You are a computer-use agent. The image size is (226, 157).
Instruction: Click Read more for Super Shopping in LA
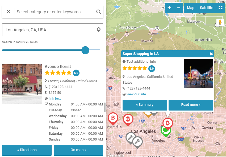tap(191, 105)
